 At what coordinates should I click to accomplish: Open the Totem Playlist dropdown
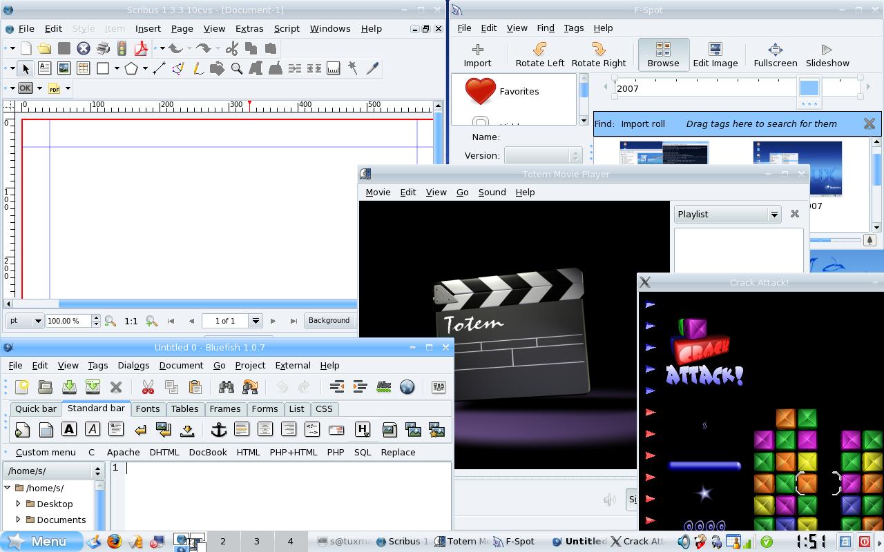(x=727, y=214)
